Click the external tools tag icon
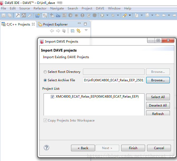177x161 pixels. 113,15
